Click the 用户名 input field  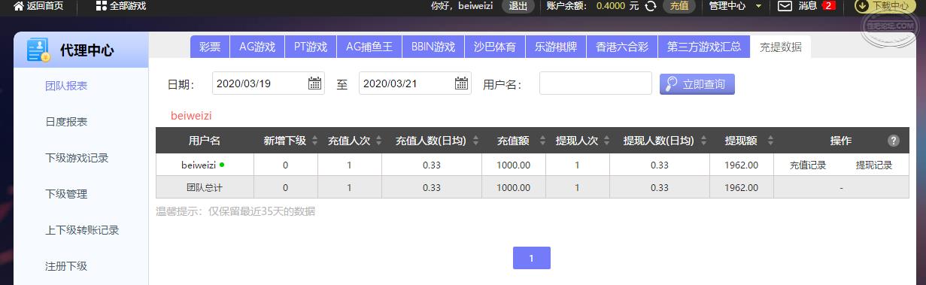[596, 83]
